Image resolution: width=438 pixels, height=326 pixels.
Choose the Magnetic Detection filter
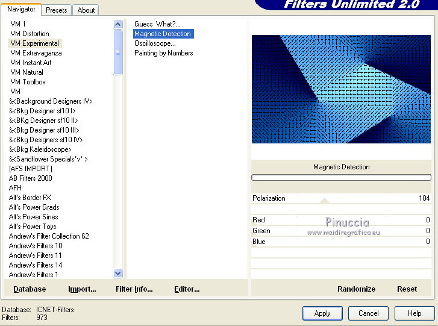[x=163, y=34]
